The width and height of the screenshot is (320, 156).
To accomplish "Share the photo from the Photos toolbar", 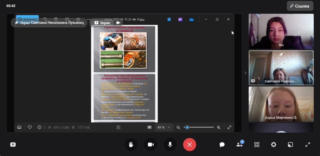I will click(x=78, y=19).
